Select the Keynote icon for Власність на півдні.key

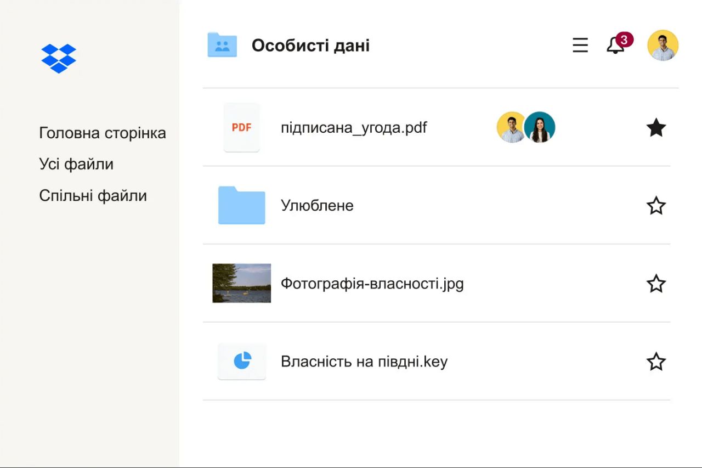241,361
